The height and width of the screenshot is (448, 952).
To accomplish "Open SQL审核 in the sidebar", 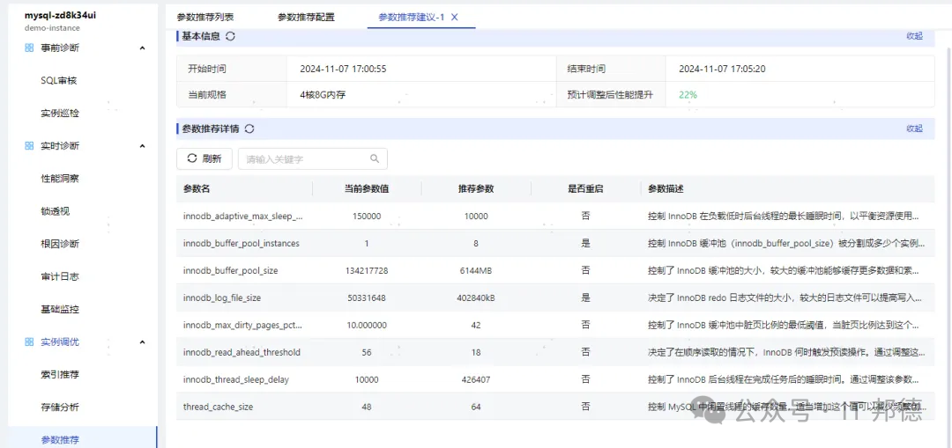I will click(60, 81).
